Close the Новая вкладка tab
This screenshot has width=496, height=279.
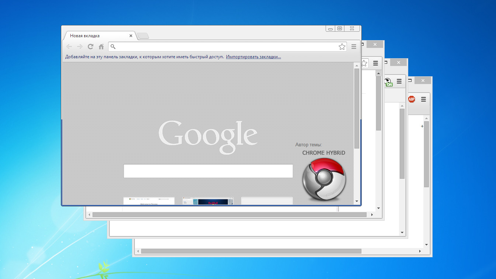click(131, 36)
